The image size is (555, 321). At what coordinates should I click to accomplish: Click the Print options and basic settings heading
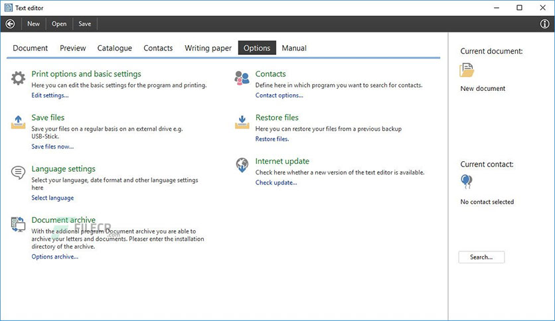tap(86, 74)
